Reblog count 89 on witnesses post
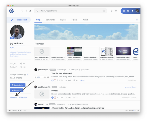Viewport: 147px width, 121px height. (82, 80)
